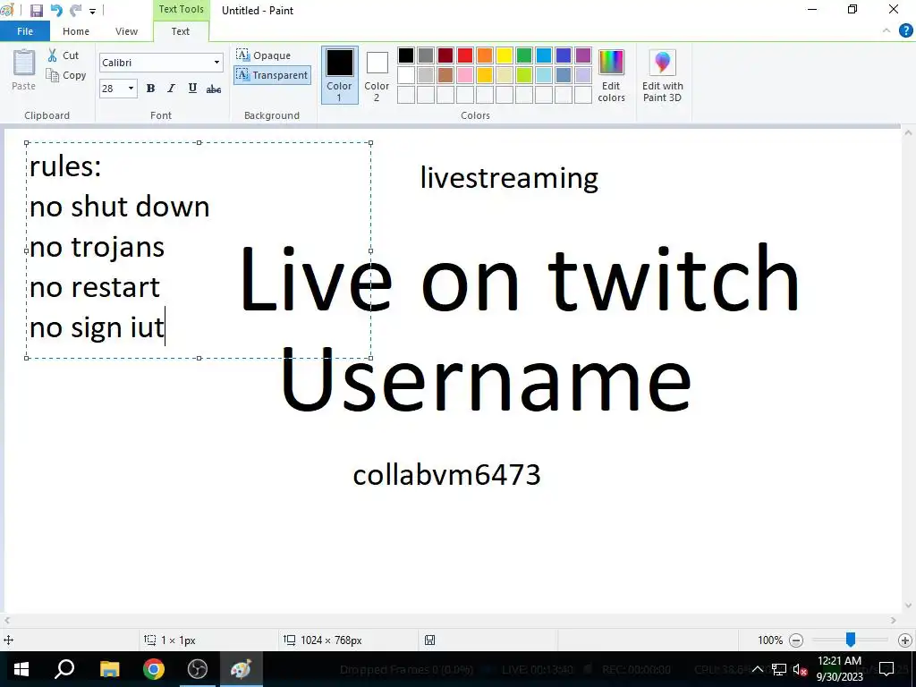Screen dimensions: 916x687
Task: Click the canvas scroll down arrow
Action: coord(908,606)
